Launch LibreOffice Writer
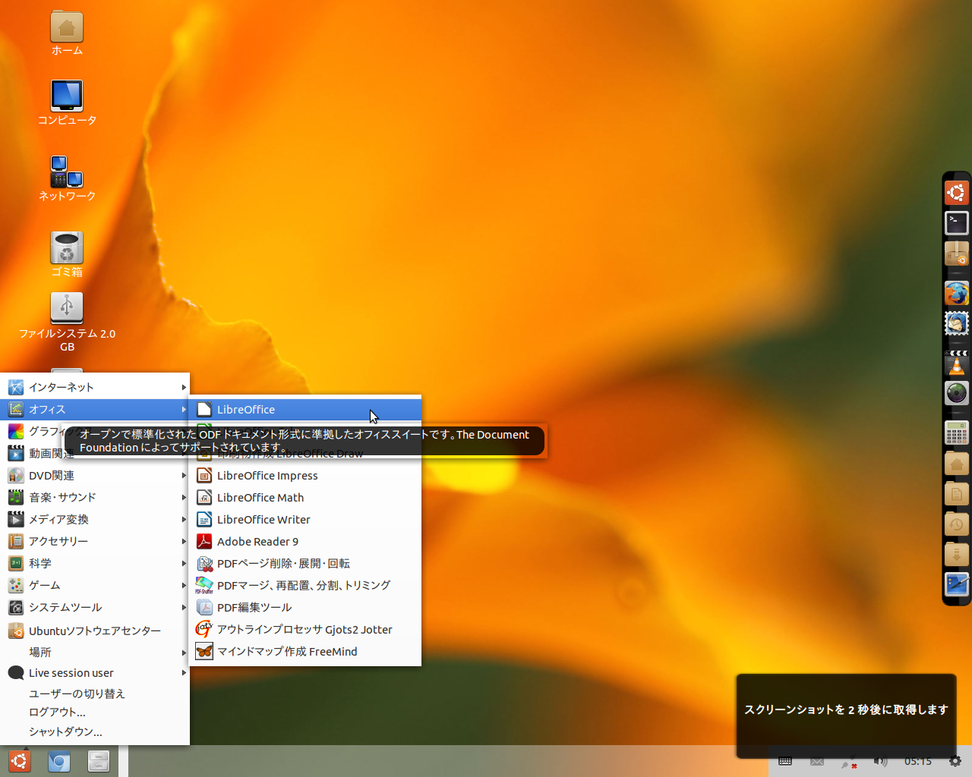The image size is (972, 777). [305, 520]
